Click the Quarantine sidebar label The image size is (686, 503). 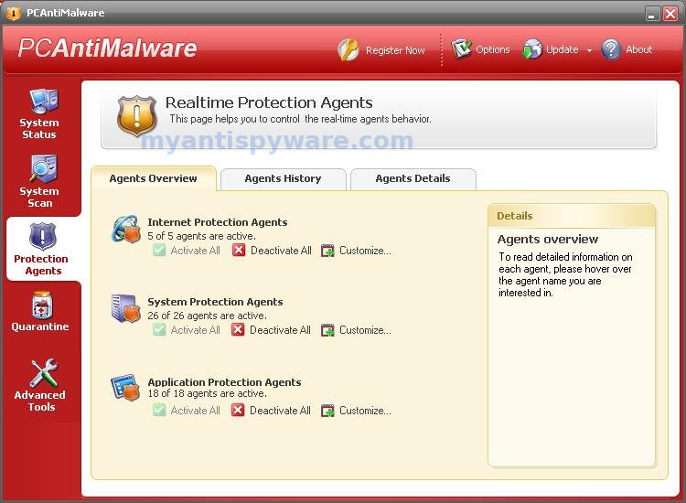(x=40, y=326)
